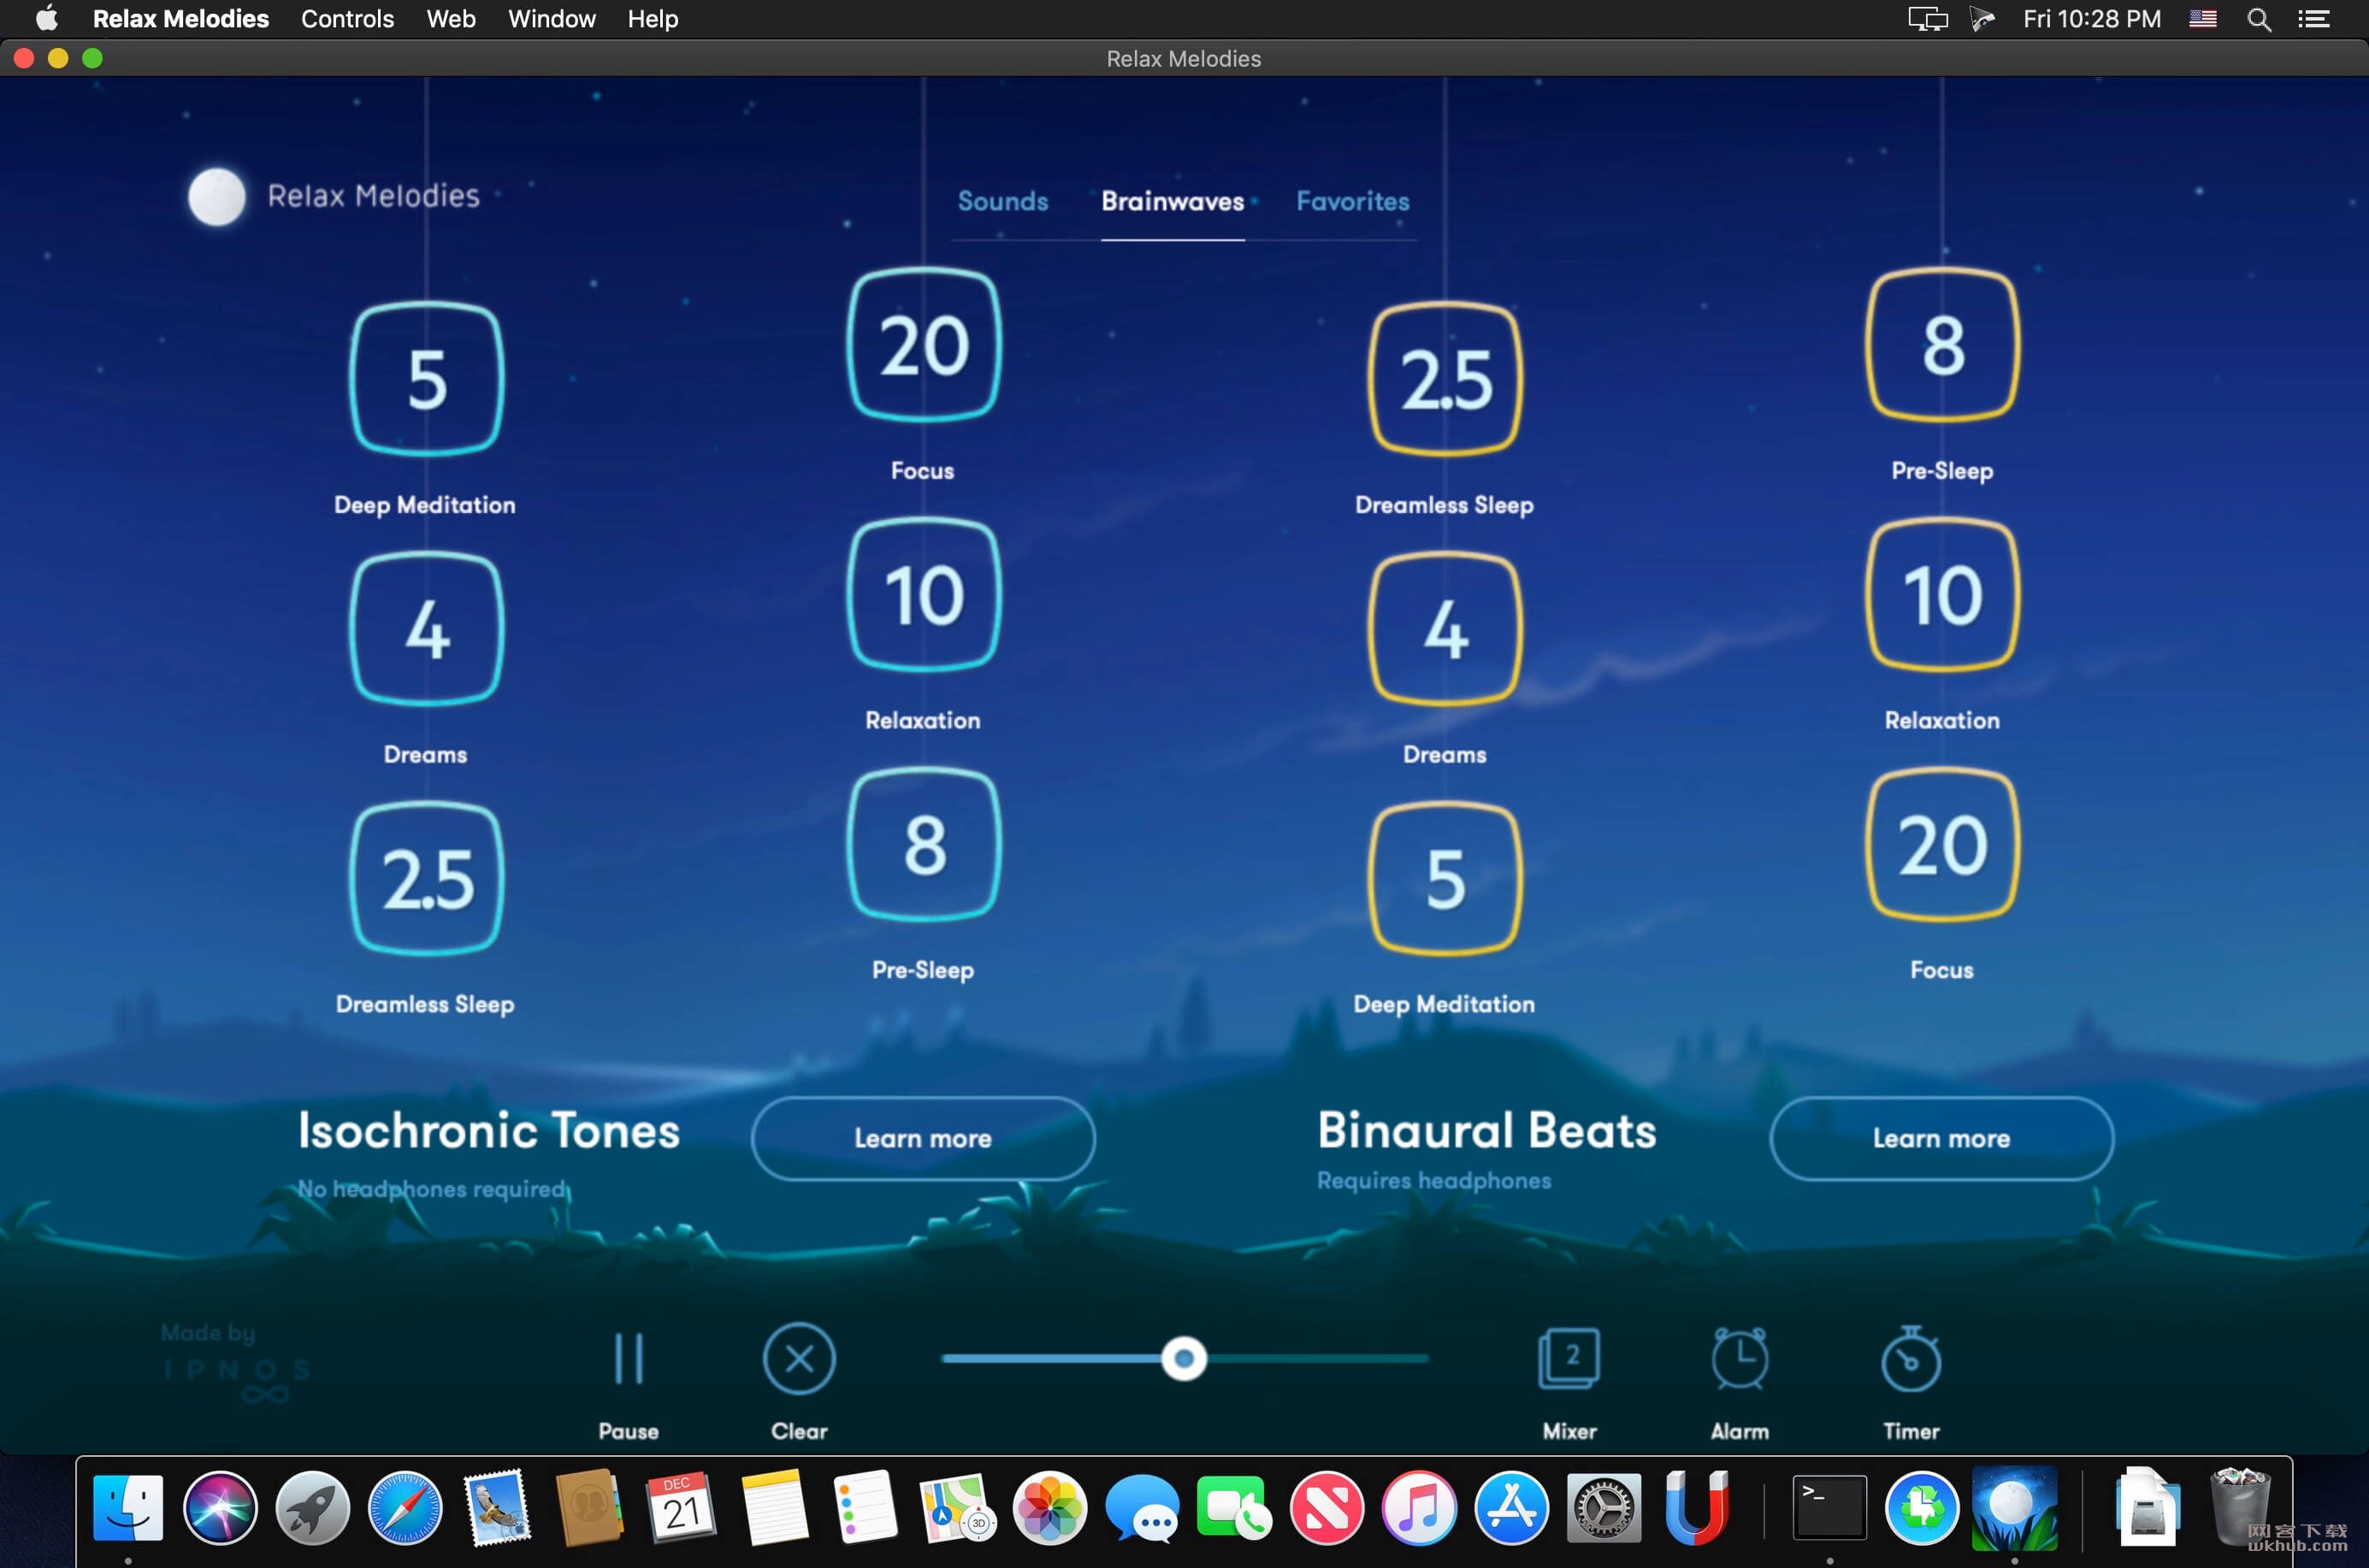Open Launchpad from the Dock
The height and width of the screenshot is (1568, 2369).
(x=312, y=1508)
